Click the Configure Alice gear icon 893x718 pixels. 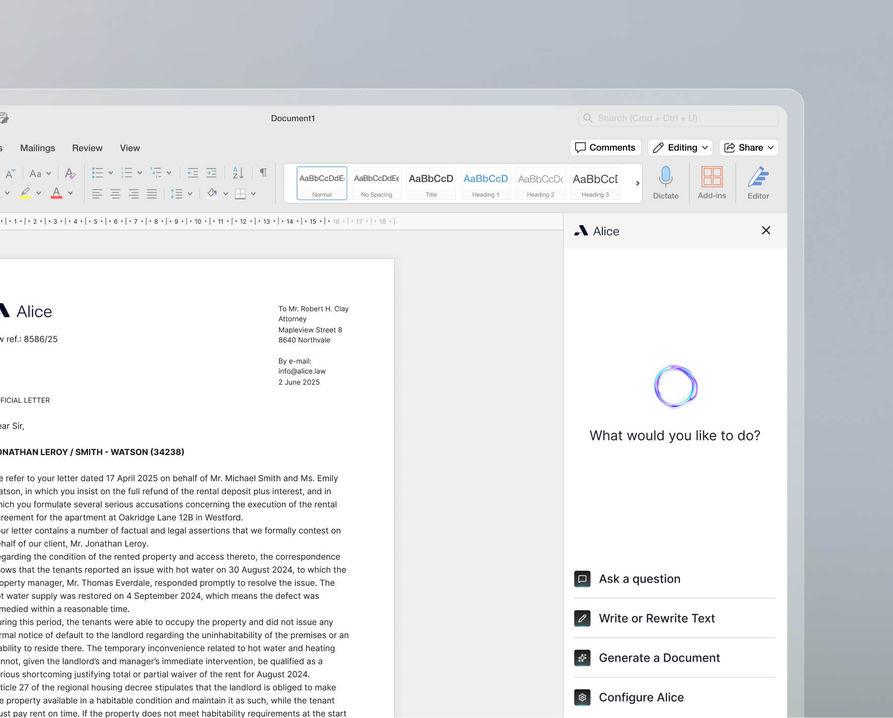click(582, 697)
